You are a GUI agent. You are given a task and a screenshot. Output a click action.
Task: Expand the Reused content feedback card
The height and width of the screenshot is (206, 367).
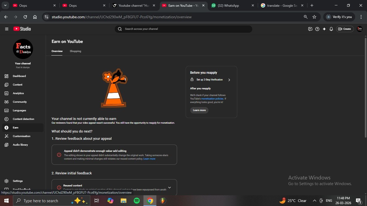(169, 187)
